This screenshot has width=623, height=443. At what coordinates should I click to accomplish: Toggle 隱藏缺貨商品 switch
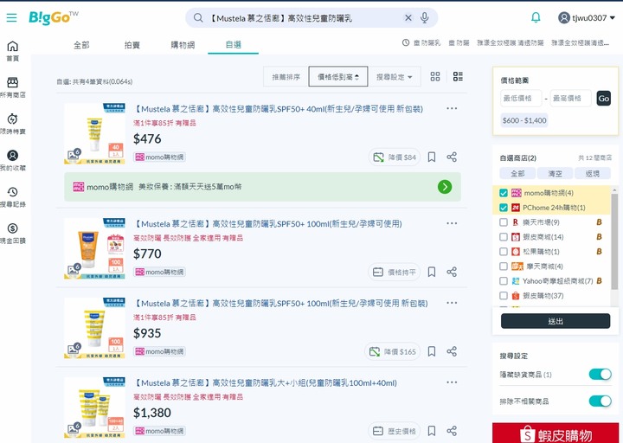tap(600, 375)
